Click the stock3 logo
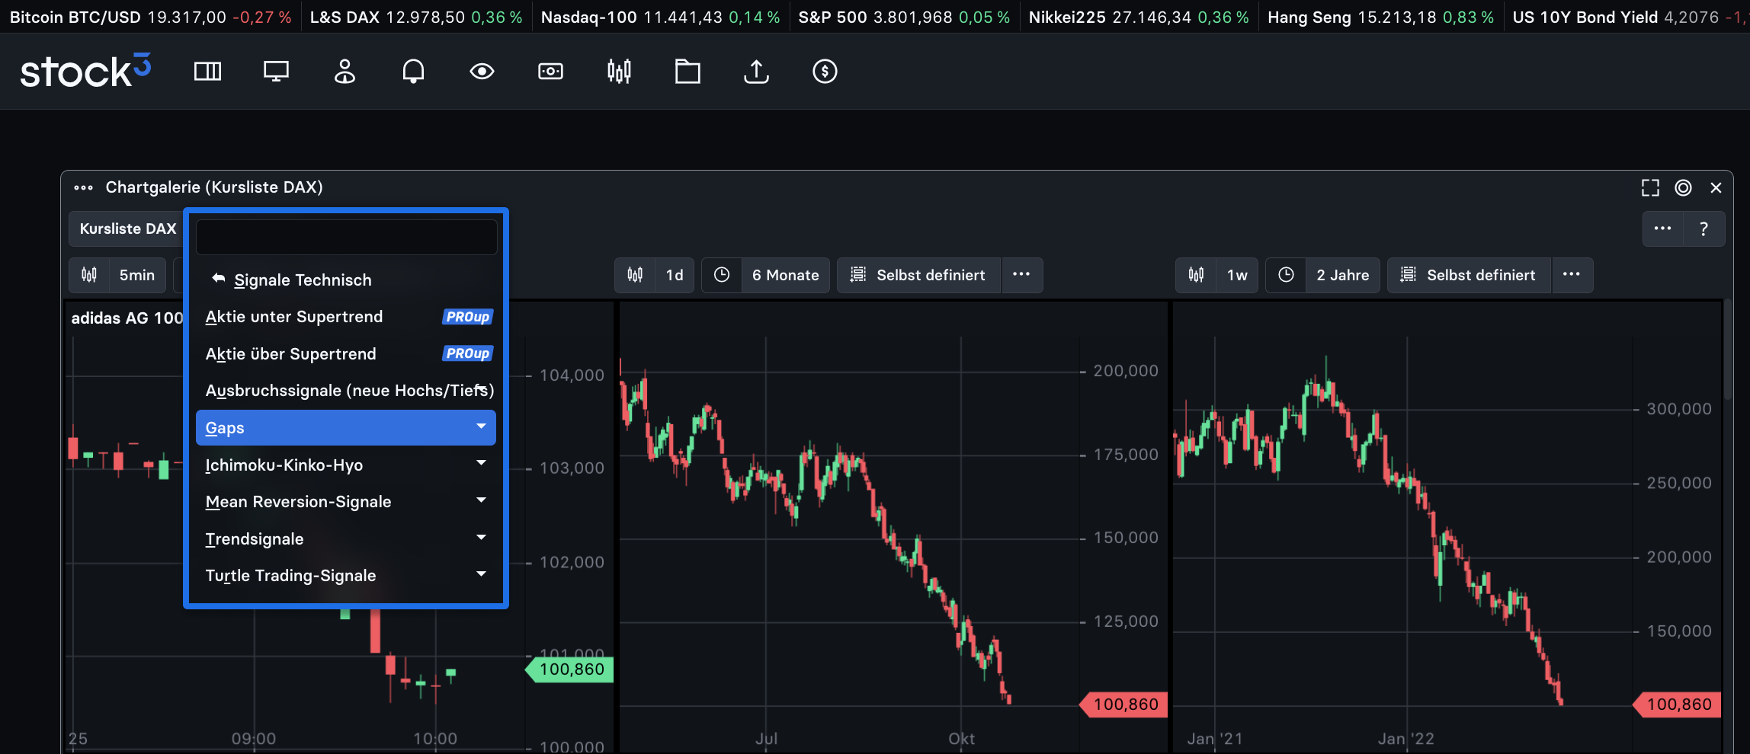Image resolution: width=1750 pixels, height=754 pixels. pyautogui.click(x=85, y=71)
